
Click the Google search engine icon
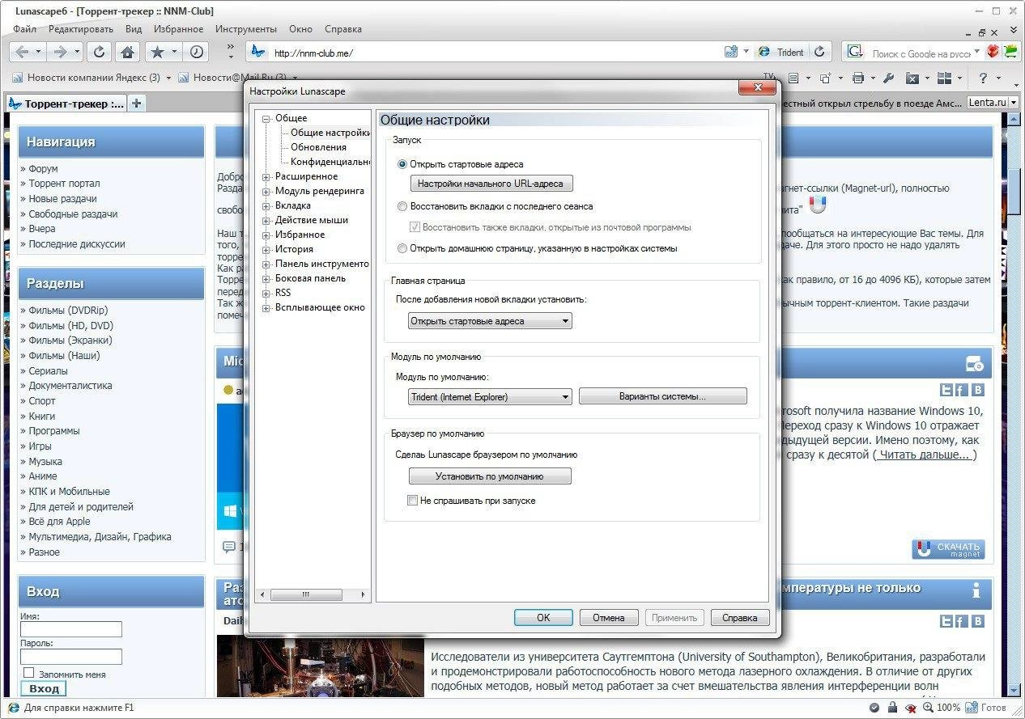click(x=855, y=52)
